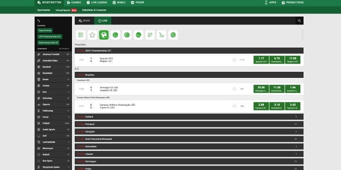
Task: Open Promotions in the top navigation
Action: [292, 3]
